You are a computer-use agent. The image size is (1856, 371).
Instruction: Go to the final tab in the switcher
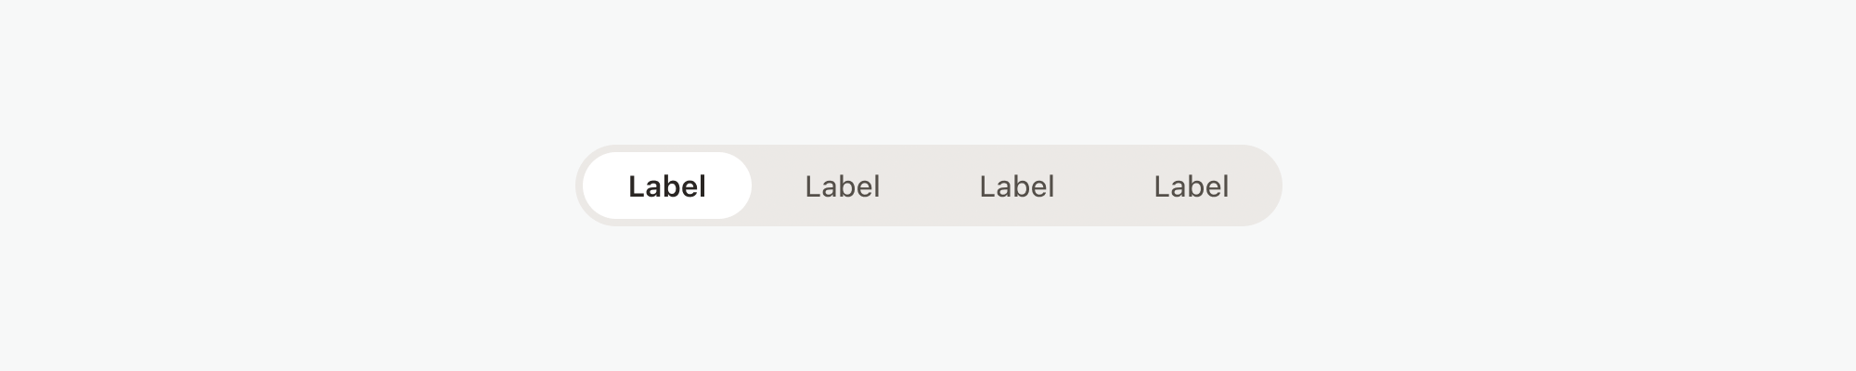1191,185
